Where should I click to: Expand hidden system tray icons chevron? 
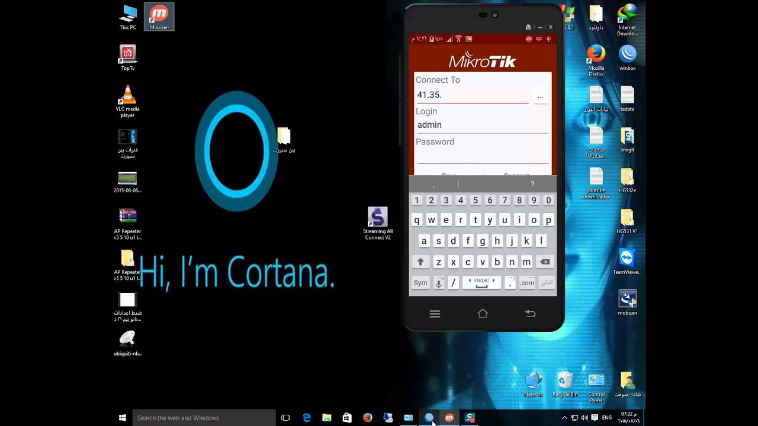564,418
